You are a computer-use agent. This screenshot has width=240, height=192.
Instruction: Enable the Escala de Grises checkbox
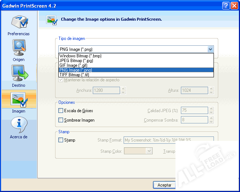click(61, 111)
